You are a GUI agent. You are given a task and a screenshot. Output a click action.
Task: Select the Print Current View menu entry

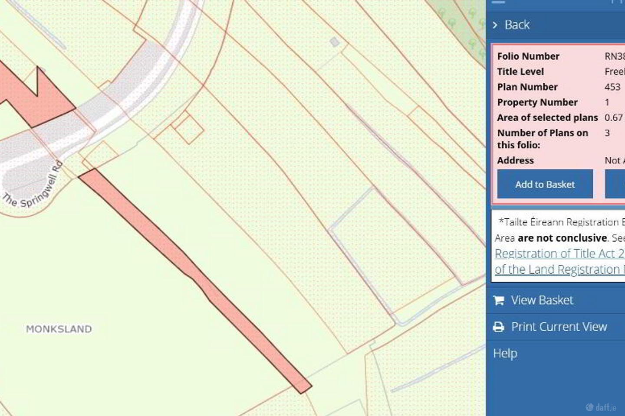pos(559,326)
